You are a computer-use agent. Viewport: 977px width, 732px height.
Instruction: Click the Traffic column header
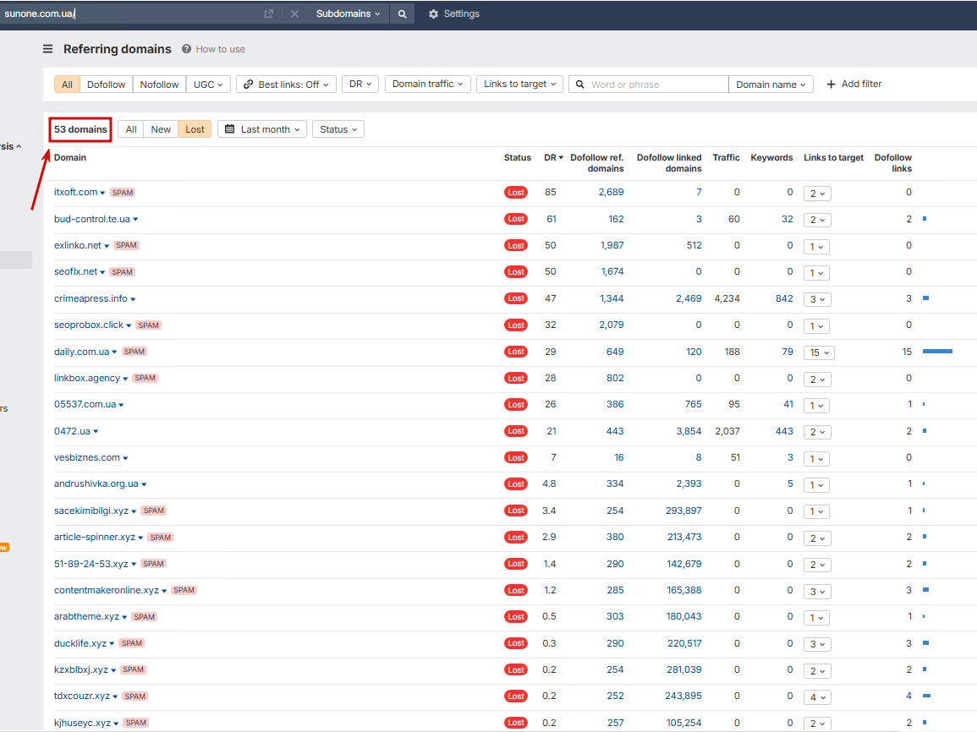click(726, 157)
